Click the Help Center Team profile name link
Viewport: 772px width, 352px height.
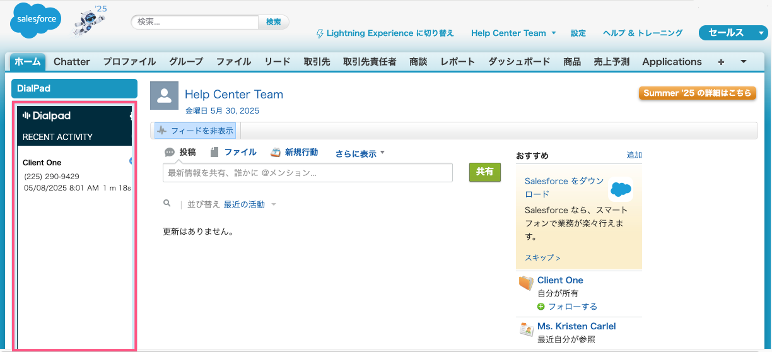point(234,95)
